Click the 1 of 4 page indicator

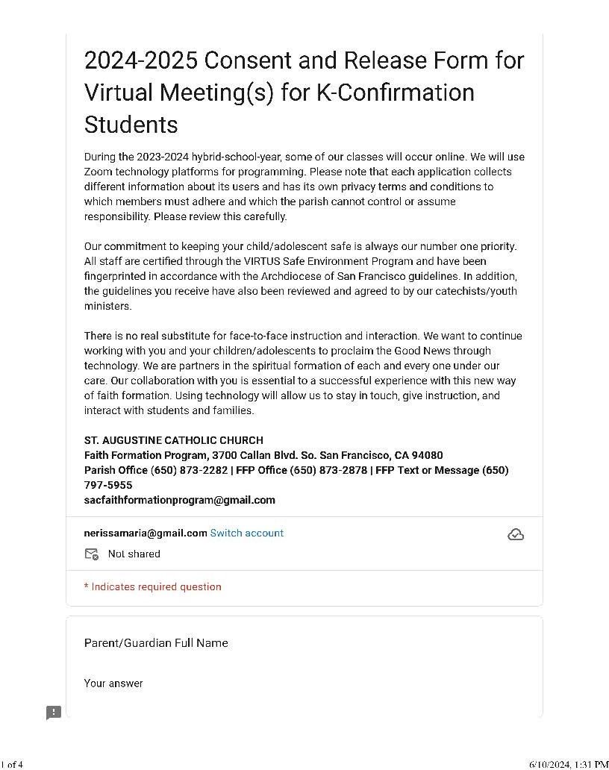pos(12,764)
